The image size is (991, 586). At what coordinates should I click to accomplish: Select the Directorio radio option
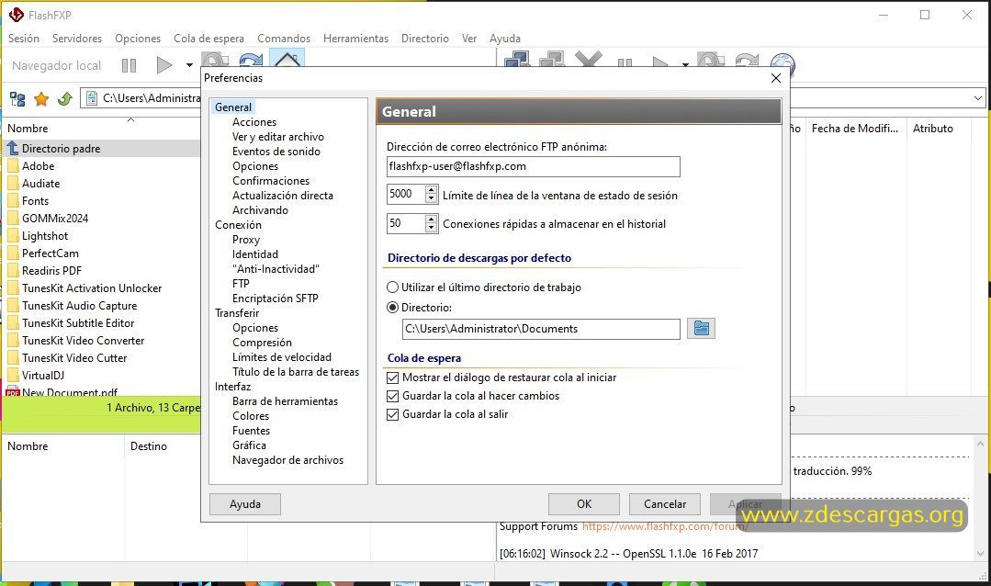point(392,307)
